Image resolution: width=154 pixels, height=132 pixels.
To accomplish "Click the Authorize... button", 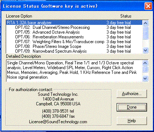I will click(x=132, y=94).
